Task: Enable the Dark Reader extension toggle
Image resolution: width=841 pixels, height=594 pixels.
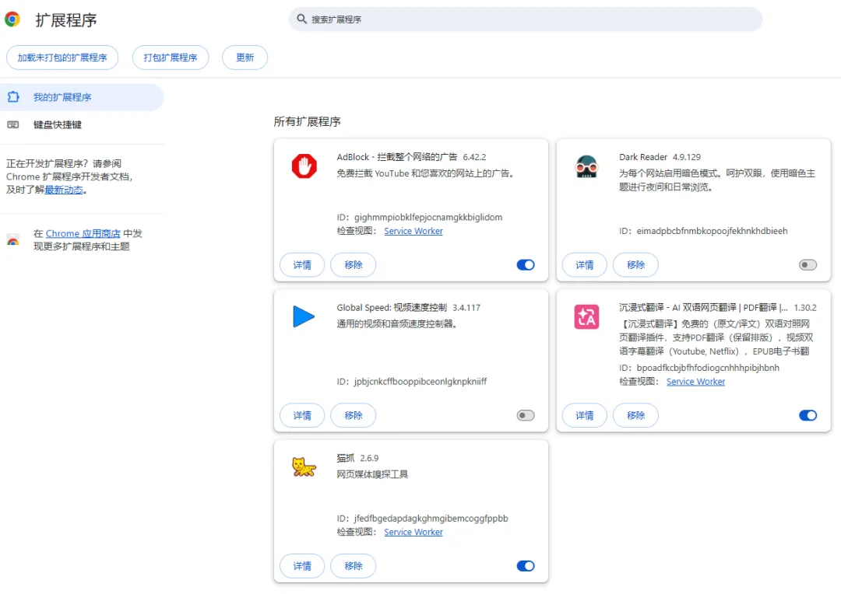Action: [808, 264]
